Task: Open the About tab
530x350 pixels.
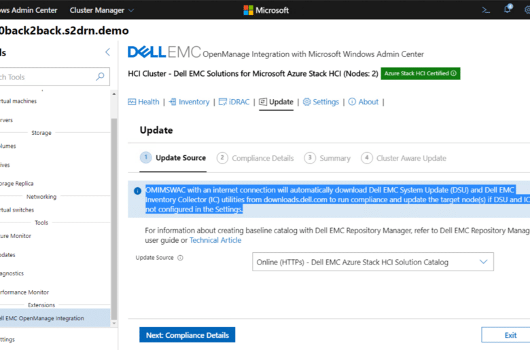Action: tap(364, 102)
